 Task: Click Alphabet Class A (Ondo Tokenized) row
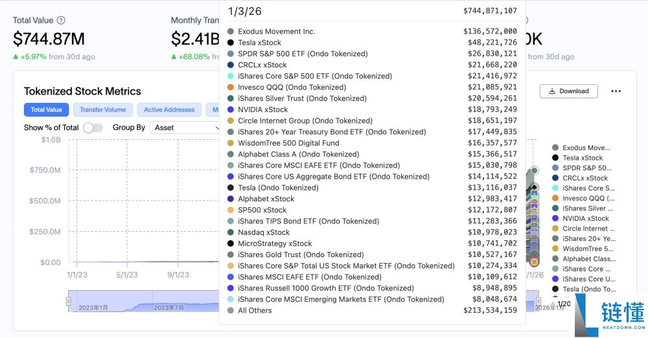(372, 154)
